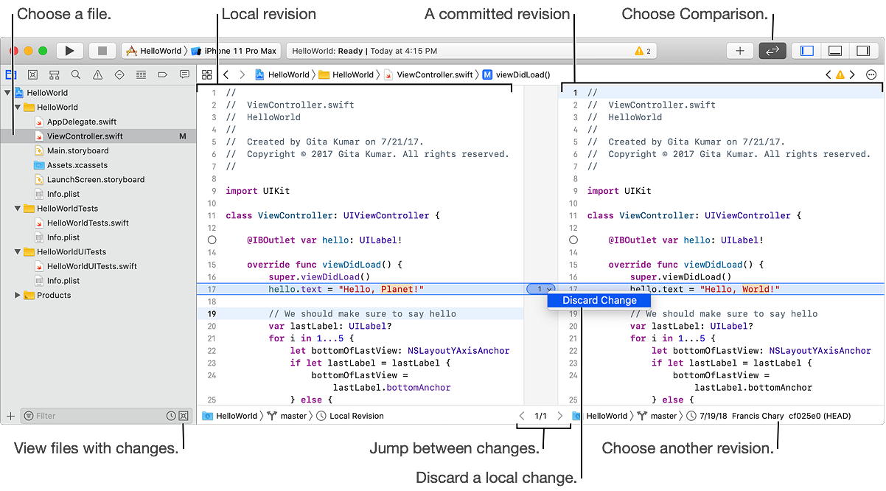Select HelloWorld project in jump bar

click(x=282, y=74)
